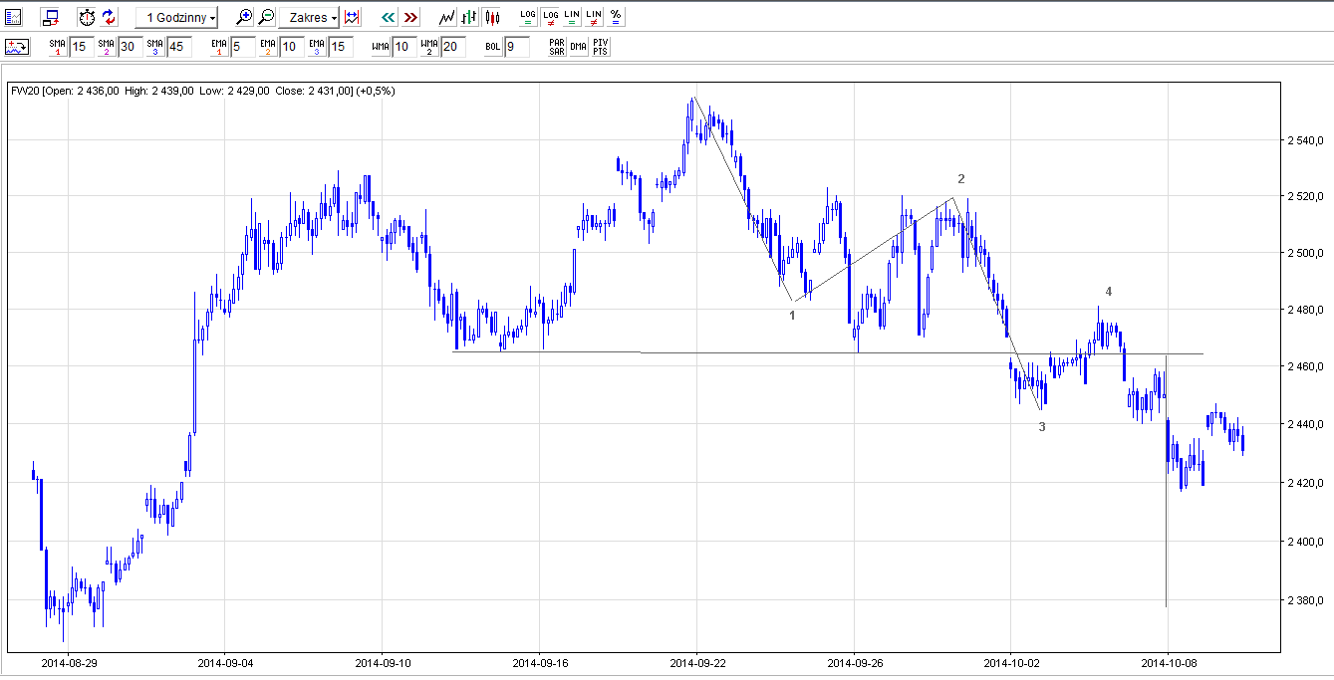
Task: Toggle the percent scale button
Action: (x=616, y=17)
